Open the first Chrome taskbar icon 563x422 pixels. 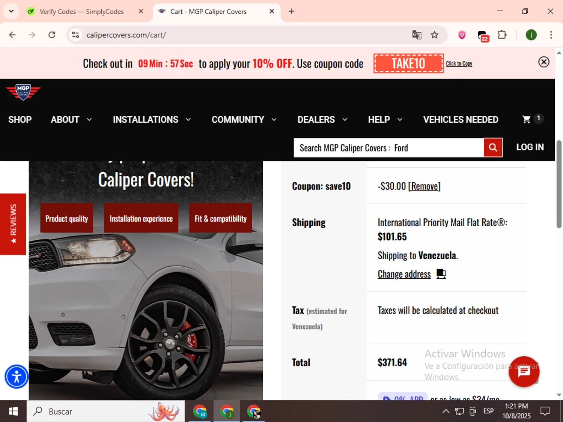click(x=200, y=411)
